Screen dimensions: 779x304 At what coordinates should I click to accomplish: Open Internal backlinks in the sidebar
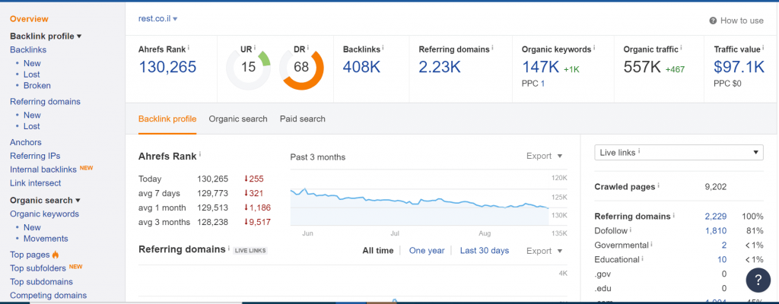[x=43, y=169]
